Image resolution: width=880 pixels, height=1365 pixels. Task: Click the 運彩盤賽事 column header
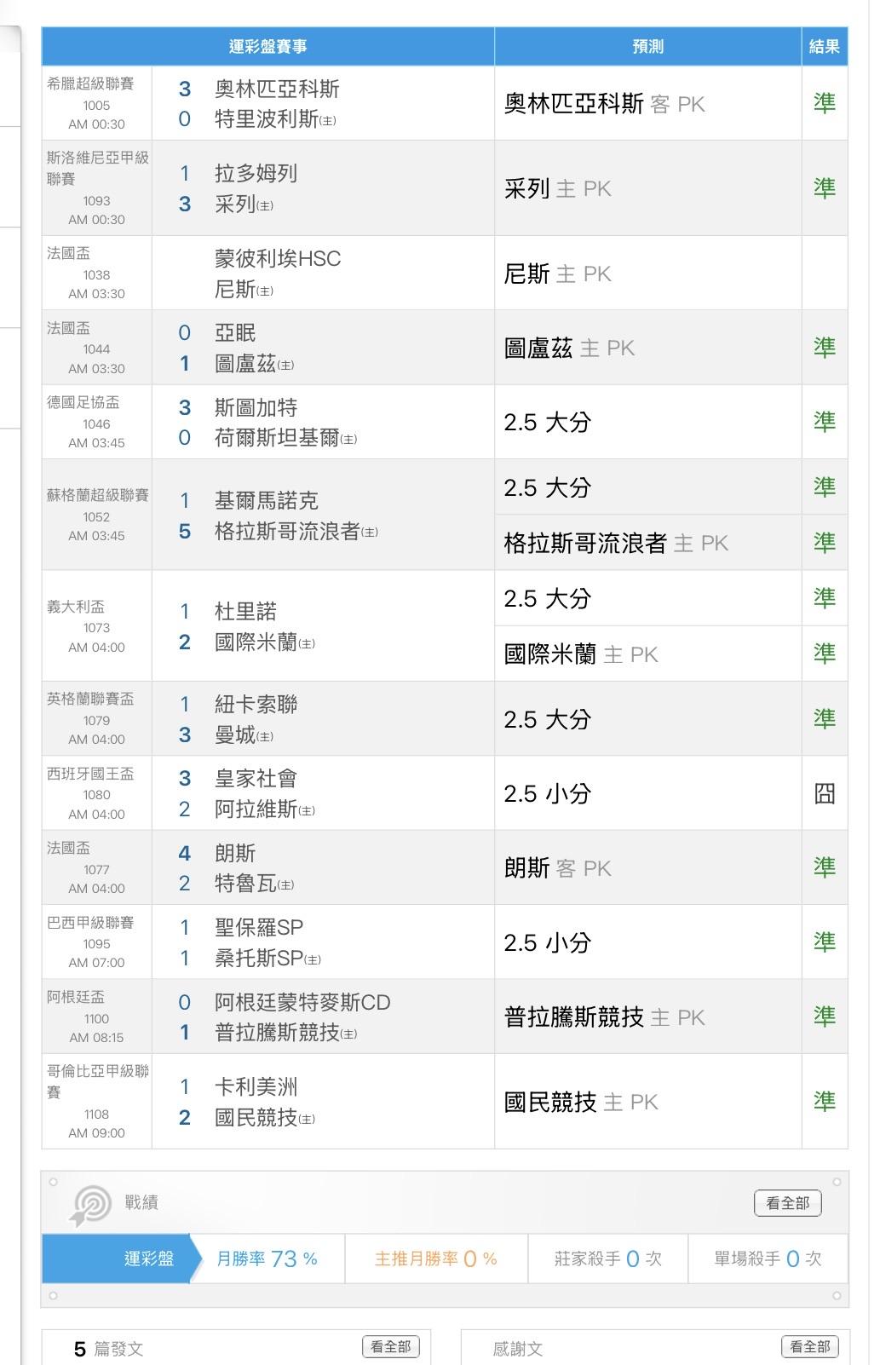267,47
